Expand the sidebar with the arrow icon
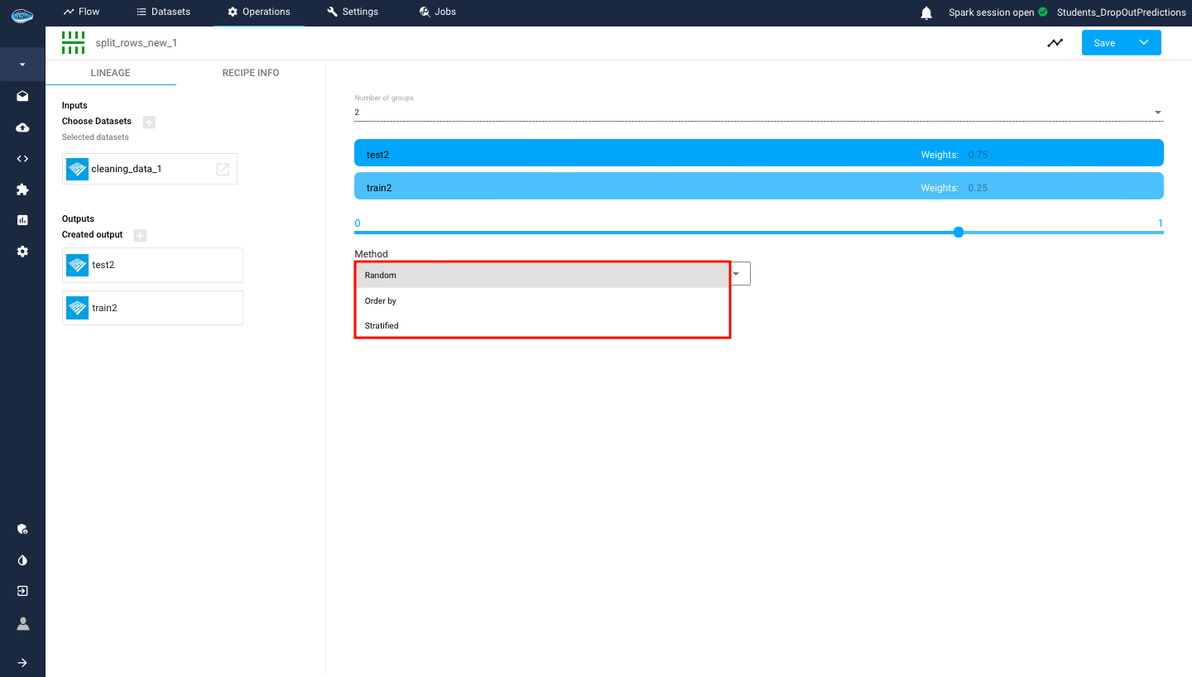The image size is (1192, 677). [22, 663]
